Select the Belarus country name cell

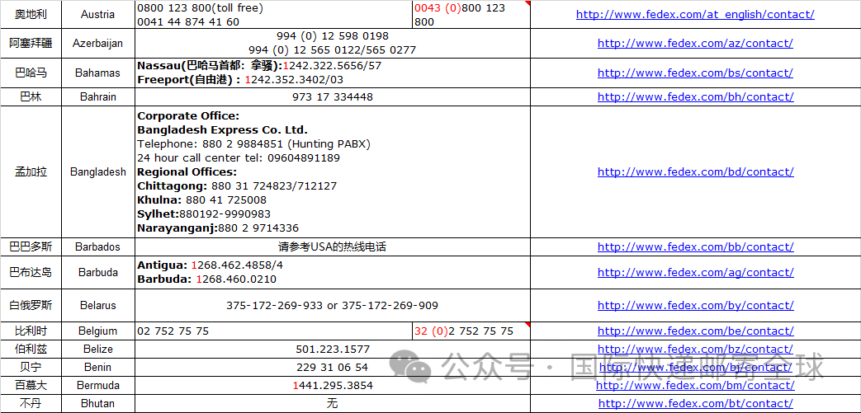97,306
